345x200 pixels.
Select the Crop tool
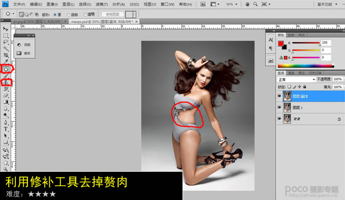click(6, 55)
